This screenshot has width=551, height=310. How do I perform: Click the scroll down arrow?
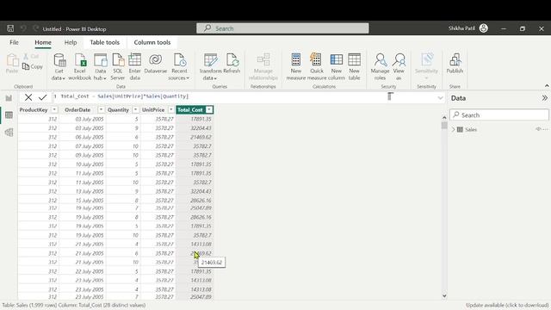pos(444,296)
